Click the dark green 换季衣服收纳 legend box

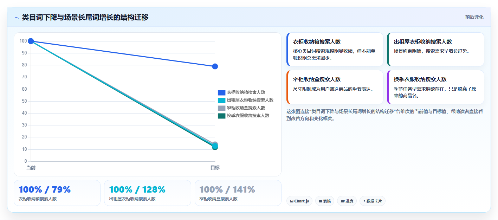pyautogui.click(x=221, y=116)
